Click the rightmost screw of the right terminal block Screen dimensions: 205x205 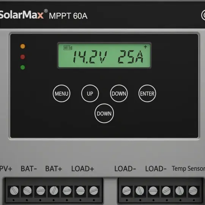coord(193,191)
